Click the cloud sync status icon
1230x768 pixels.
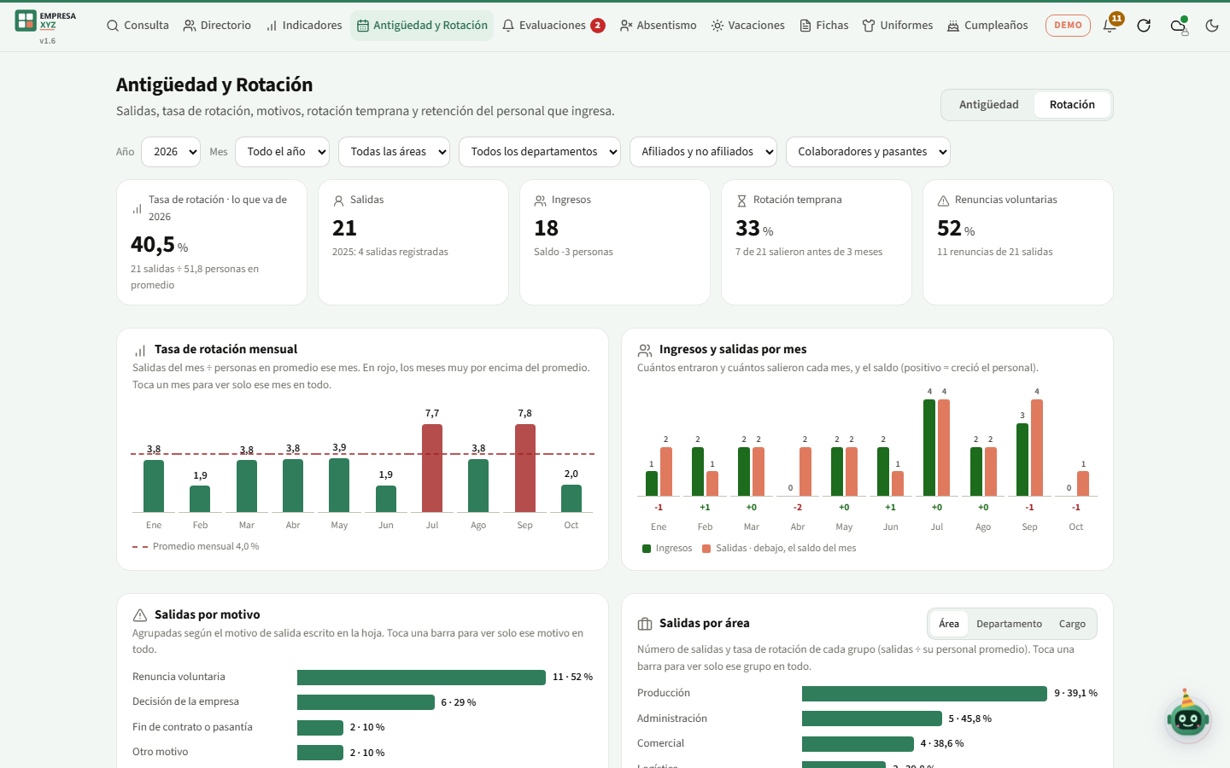click(x=1178, y=26)
